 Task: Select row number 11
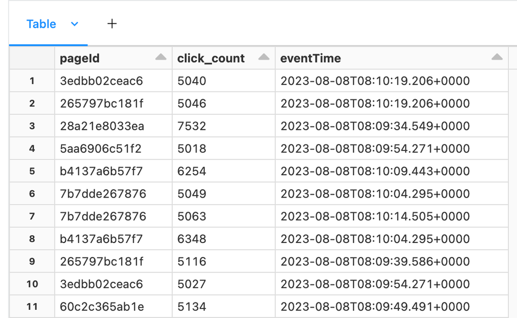tap(32, 307)
